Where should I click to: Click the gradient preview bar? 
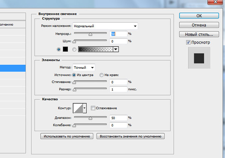tap(96, 49)
